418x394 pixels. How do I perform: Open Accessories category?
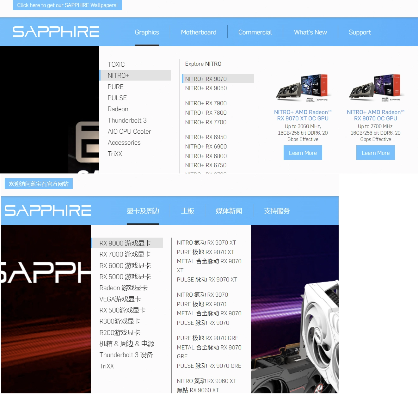tap(124, 142)
